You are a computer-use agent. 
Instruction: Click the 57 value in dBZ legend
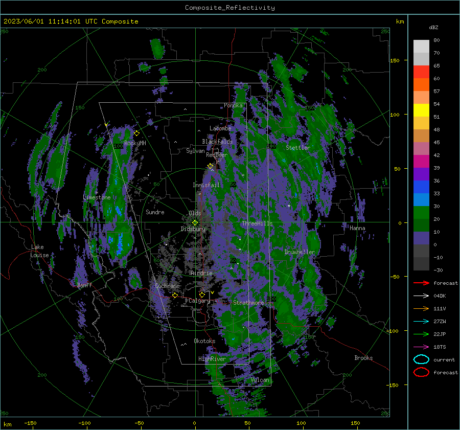(x=436, y=92)
